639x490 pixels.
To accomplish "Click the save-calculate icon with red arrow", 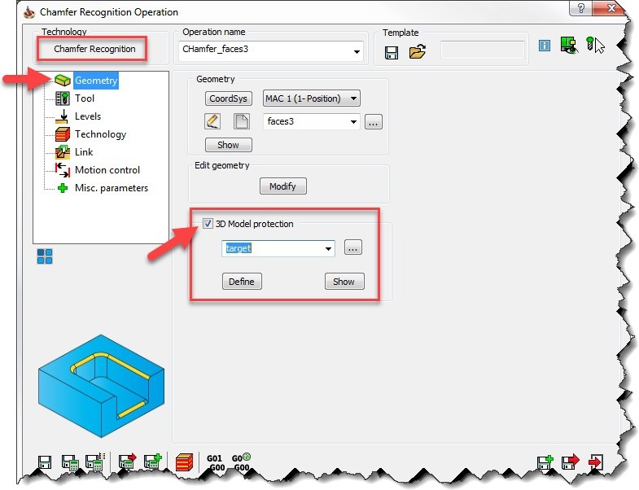I will coord(127,461).
